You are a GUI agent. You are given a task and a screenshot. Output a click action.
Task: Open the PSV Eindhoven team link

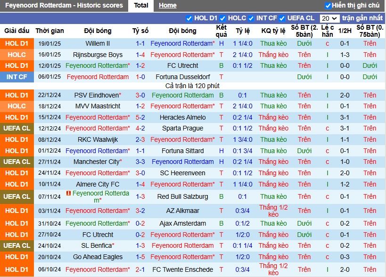pyautogui.click(x=98, y=95)
